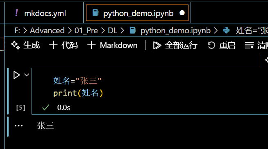Expand the run options chevron beside play
The image size is (268, 149).
click(x=27, y=75)
